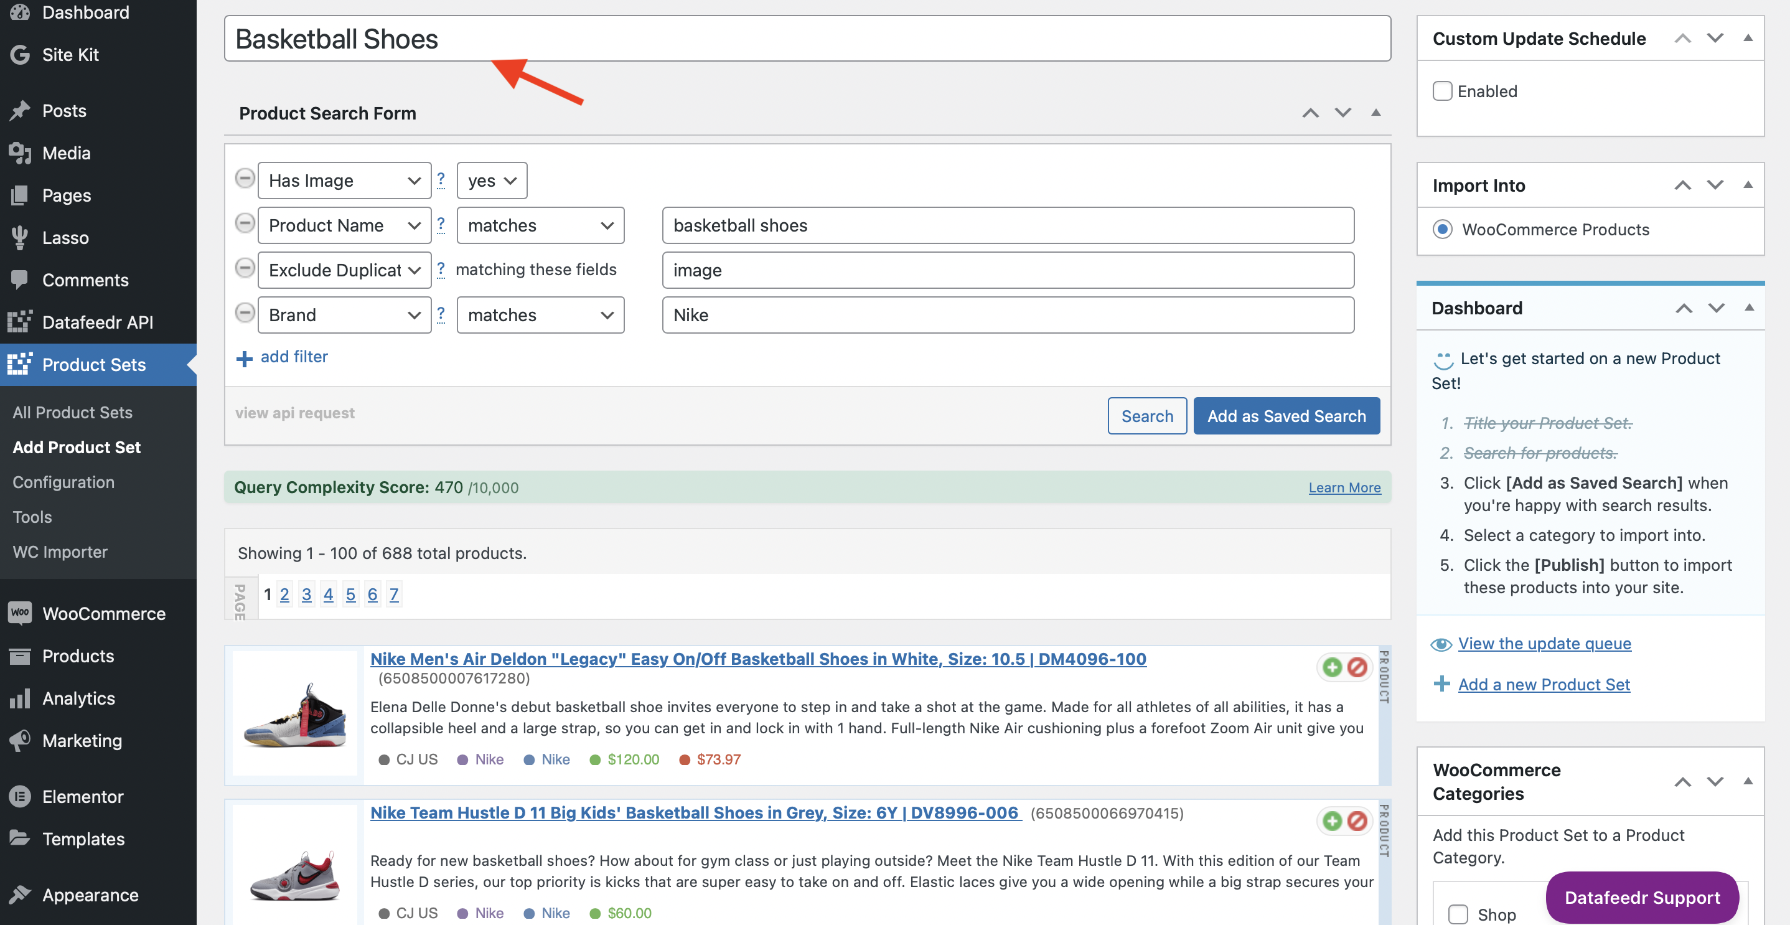Click Add as Saved Search button
This screenshot has width=1790, height=925.
1286,416
